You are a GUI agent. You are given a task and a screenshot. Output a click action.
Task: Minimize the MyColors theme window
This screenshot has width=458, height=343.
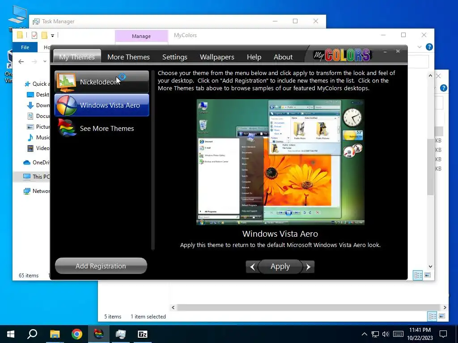pos(385,52)
